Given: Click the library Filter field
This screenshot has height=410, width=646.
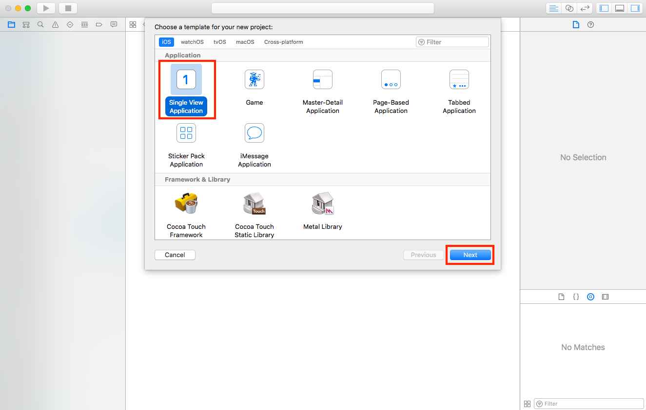Looking at the screenshot, I should click(589, 404).
